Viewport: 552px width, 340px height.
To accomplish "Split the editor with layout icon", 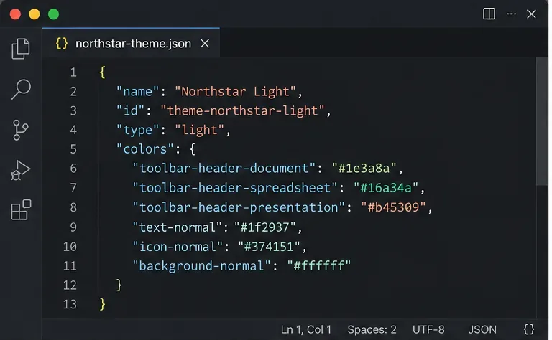I will 489,14.
